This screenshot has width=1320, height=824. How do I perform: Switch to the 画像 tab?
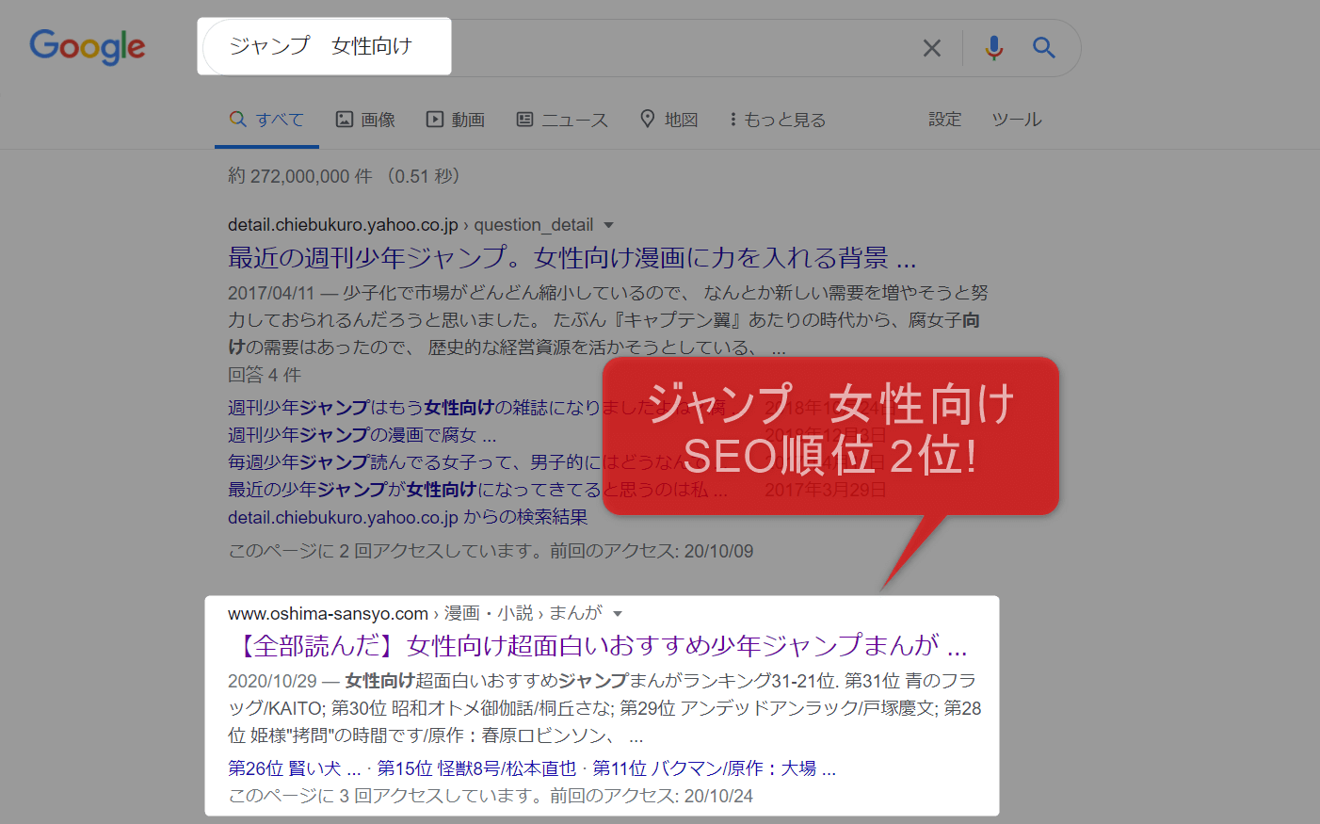365,120
